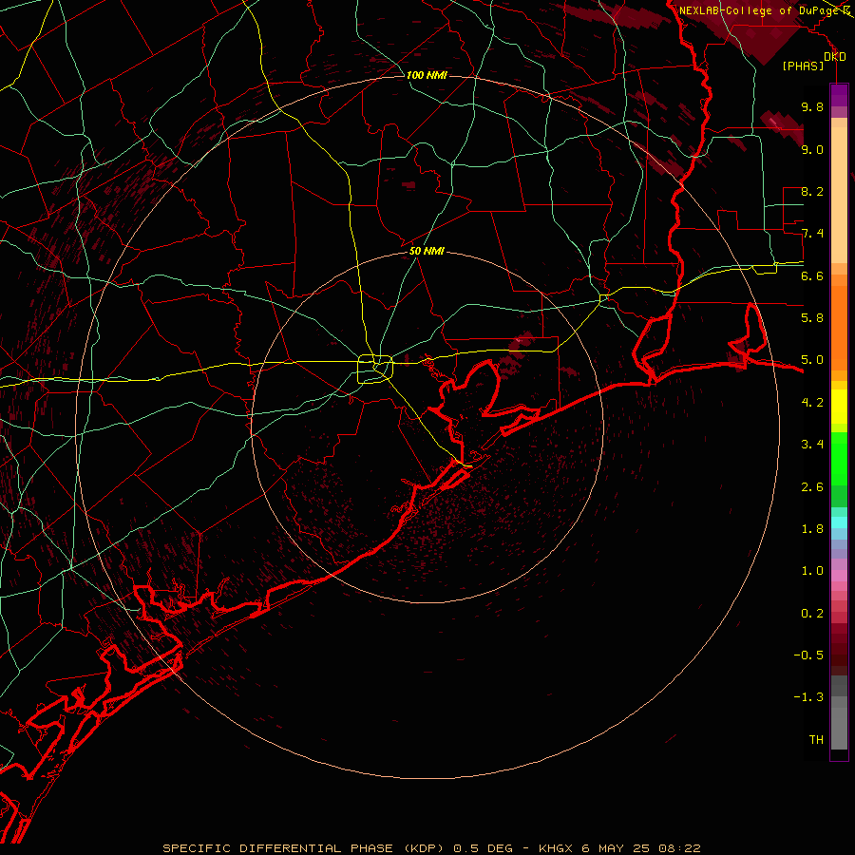
Task: Pick the cyan band of the color scale
Action: (839, 522)
